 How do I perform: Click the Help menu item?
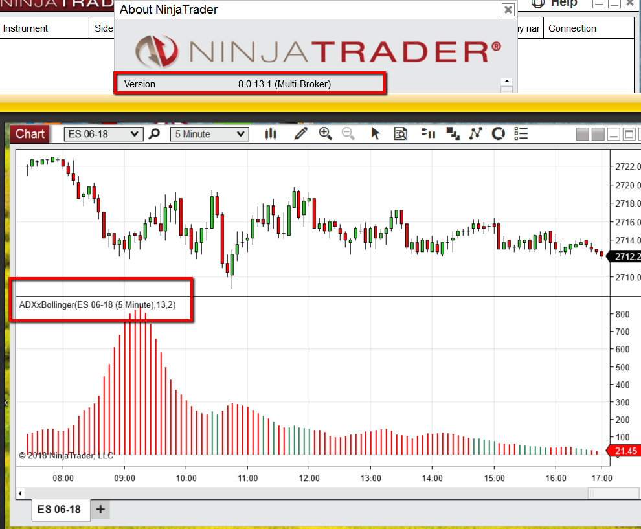pyautogui.click(x=554, y=3)
